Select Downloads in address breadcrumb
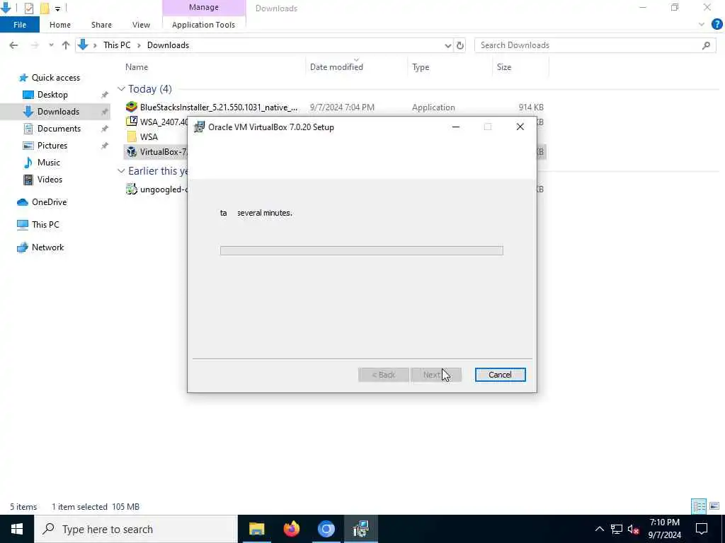 click(x=168, y=45)
